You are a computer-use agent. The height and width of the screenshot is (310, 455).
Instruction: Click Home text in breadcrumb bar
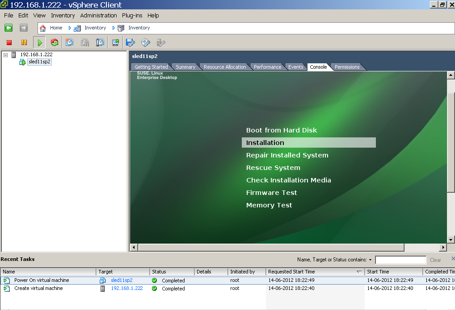coord(56,28)
